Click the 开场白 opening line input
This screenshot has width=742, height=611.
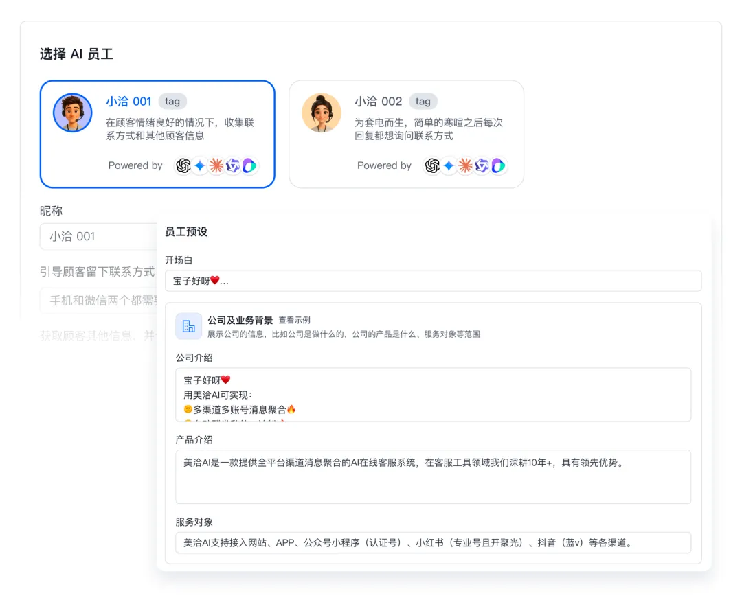(x=433, y=281)
